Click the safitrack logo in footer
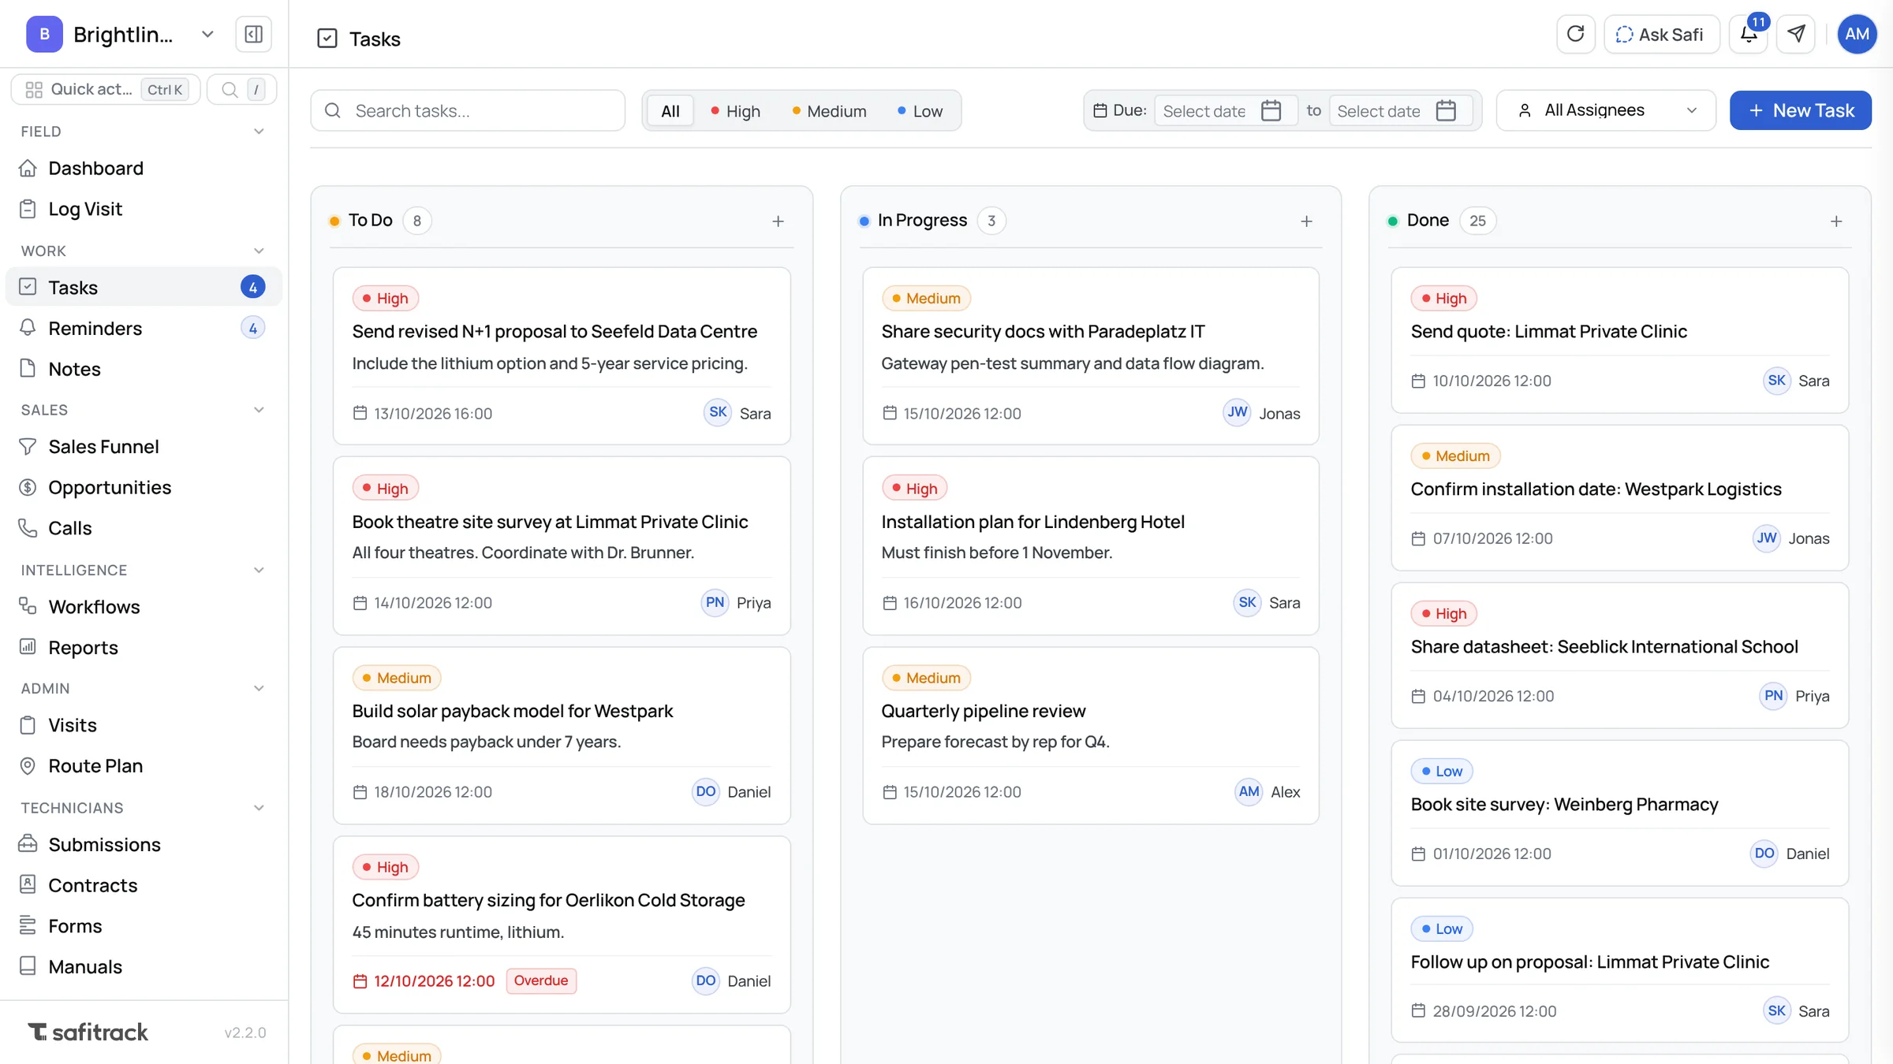Screen dimensions: 1893x1064 point(88,1032)
